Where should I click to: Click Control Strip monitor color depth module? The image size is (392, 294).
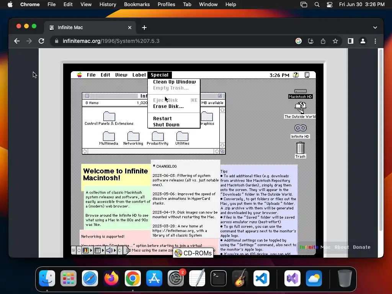pos(87,250)
